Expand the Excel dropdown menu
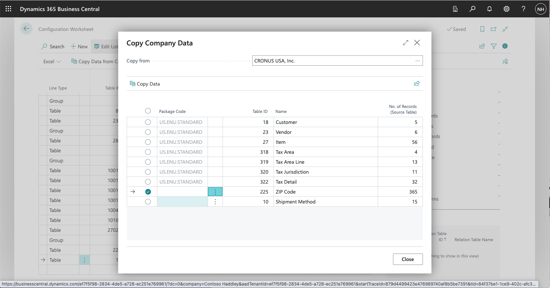Viewport: 550px width, 288px height. pyautogui.click(x=52, y=61)
